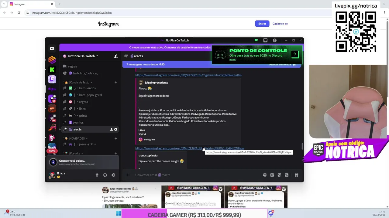Open Discord inbox icon in title bar

click(265, 40)
